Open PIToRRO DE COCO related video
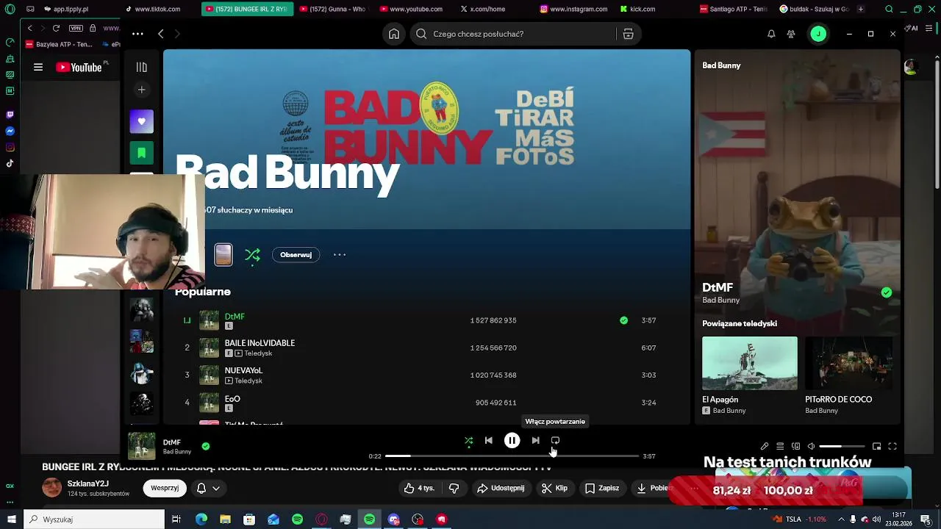 coord(848,363)
